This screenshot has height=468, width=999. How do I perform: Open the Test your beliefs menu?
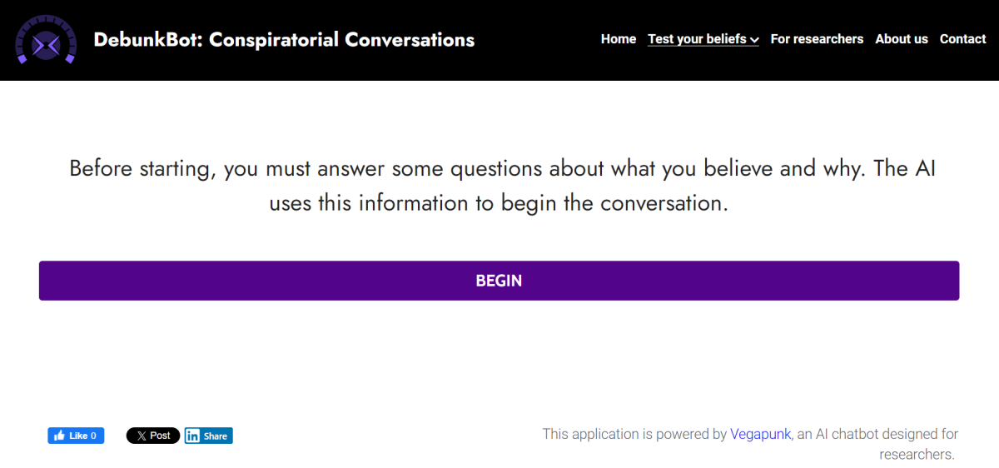(697, 39)
